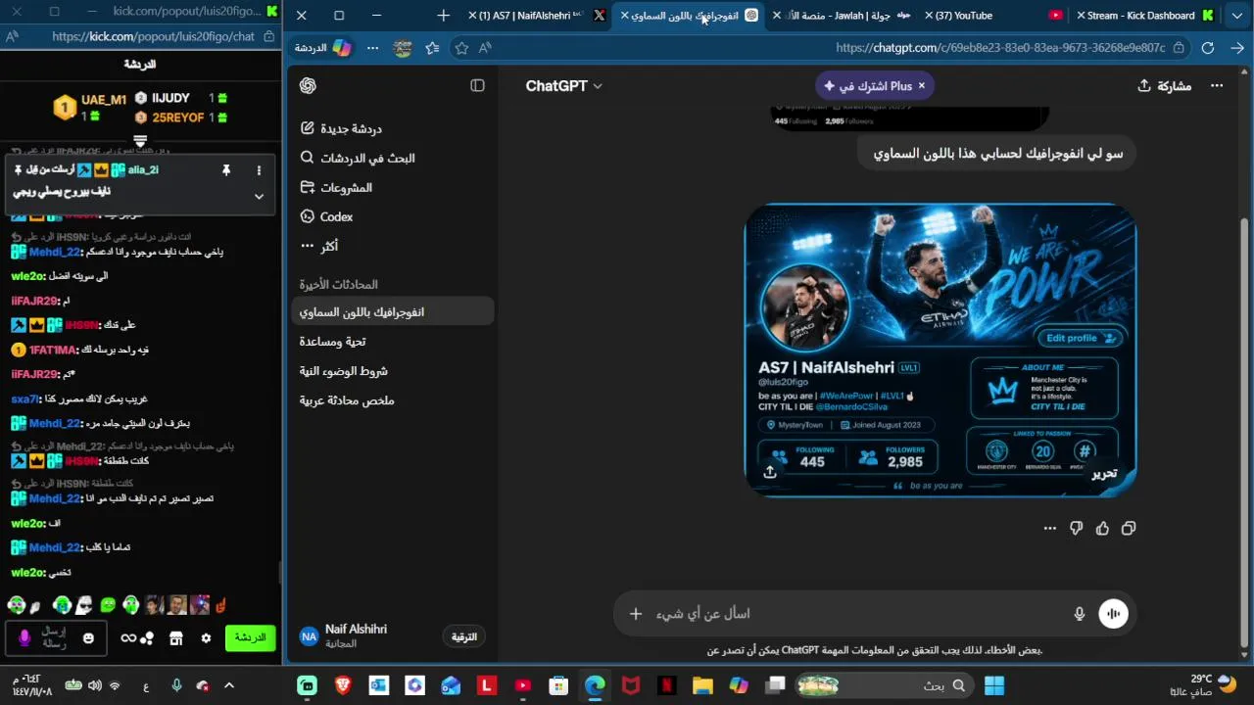Open the emoji picker in Kick chat
Image resolution: width=1254 pixels, height=705 pixels.
tap(88, 638)
